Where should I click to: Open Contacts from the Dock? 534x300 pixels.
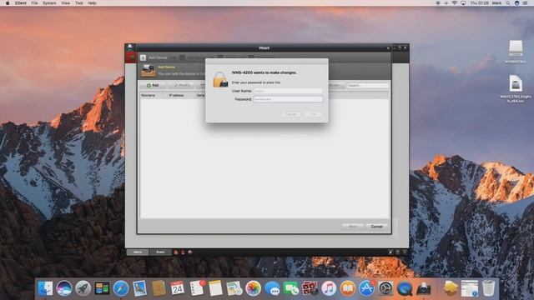159,288
